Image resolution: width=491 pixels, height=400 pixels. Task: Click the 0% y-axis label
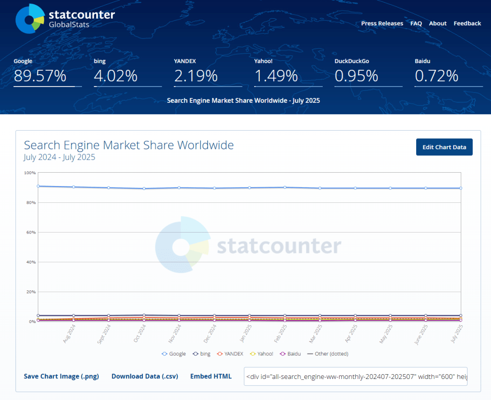[32, 322]
